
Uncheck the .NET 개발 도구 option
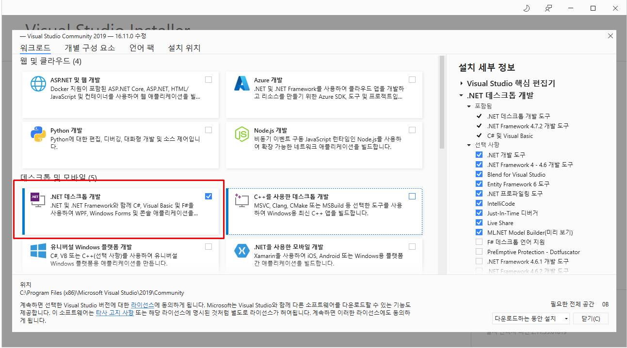[x=479, y=155]
